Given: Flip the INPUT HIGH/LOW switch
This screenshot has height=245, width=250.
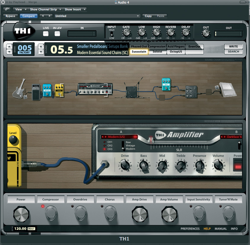Looking at the screenshot, I should point(112,34).
